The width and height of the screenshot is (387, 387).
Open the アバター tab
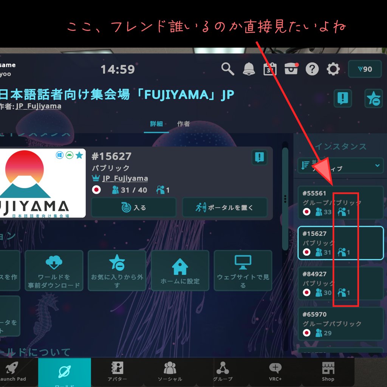pos(117,372)
